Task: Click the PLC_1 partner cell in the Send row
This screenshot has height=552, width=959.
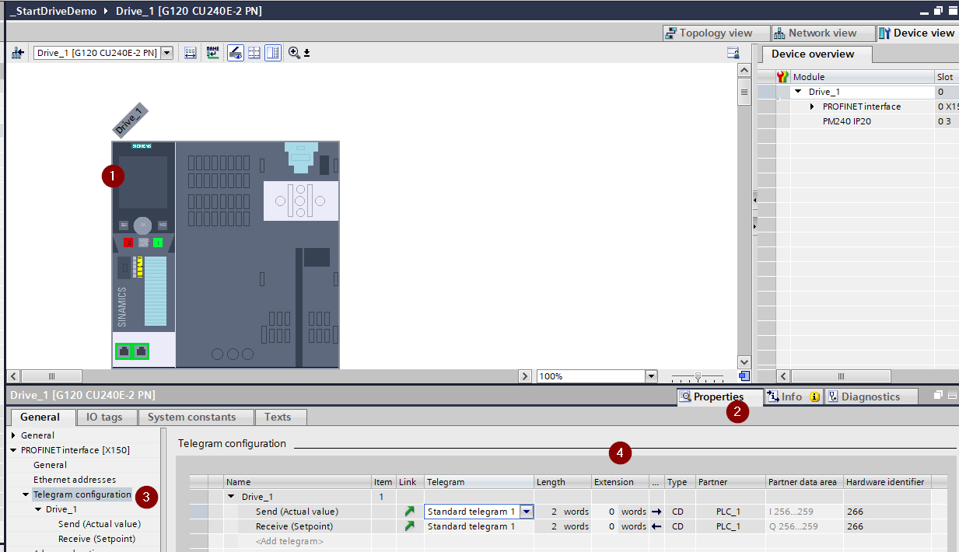Action: [729, 512]
